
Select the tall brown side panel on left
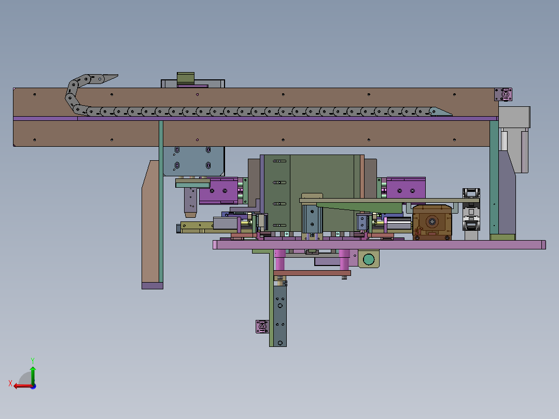point(150,221)
